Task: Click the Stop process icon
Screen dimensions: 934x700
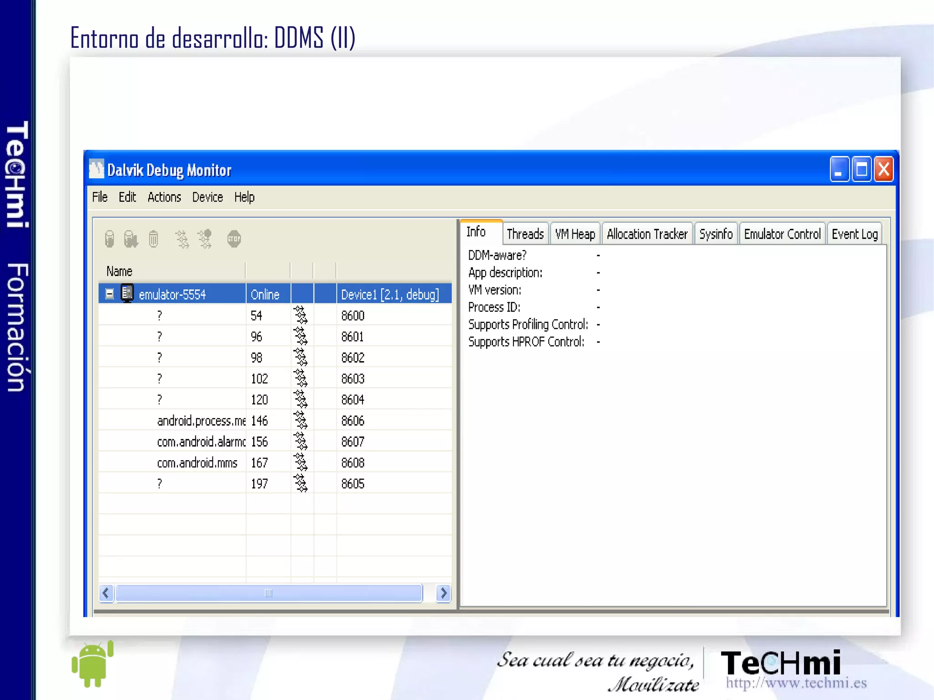Action: pyautogui.click(x=234, y=239)
